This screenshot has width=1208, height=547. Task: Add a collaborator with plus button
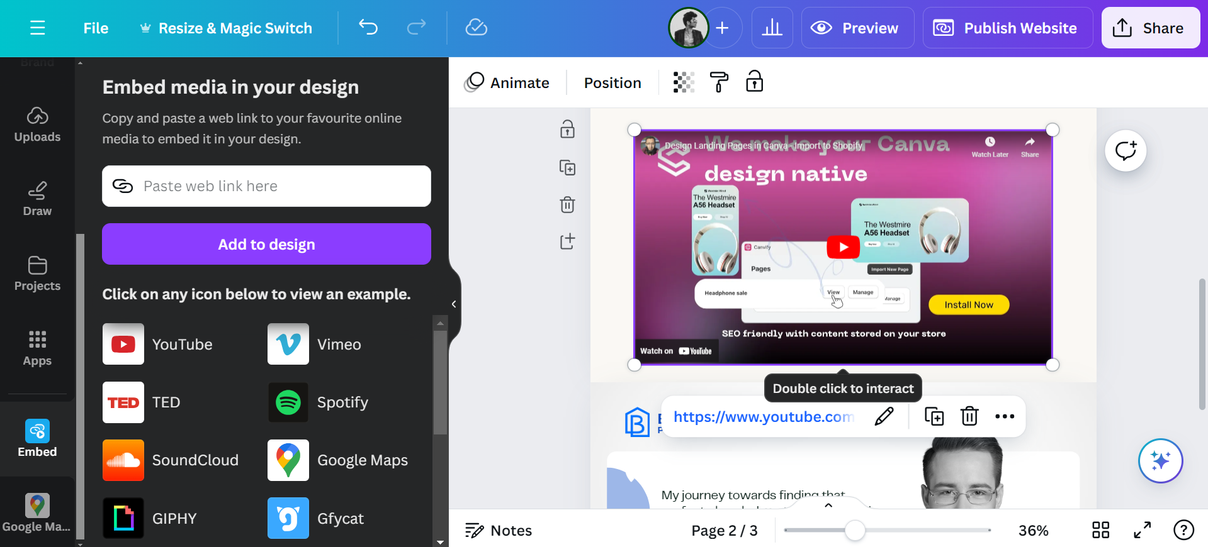(x=723, y=28)
